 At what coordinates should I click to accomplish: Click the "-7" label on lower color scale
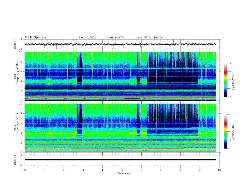point(230,149)
